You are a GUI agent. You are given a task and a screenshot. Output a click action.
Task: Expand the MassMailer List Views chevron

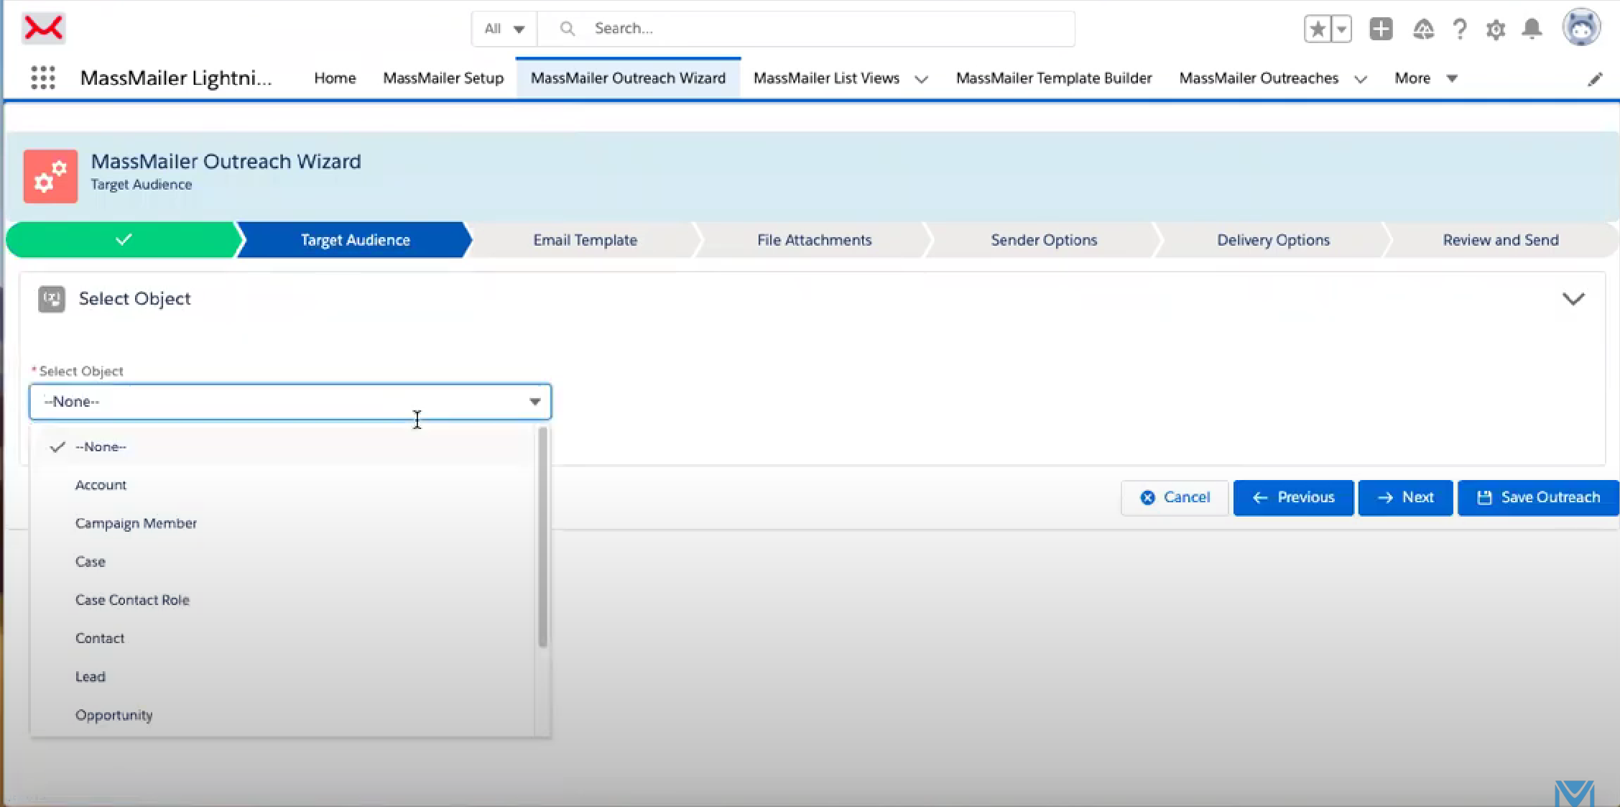(x=922, y=79)
